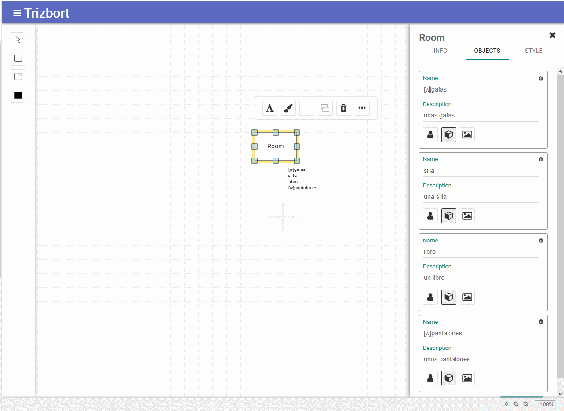The height and width of the screenshot is (411, 564).
Task: Switch to the INFO tab
Action: coord(440,51)
